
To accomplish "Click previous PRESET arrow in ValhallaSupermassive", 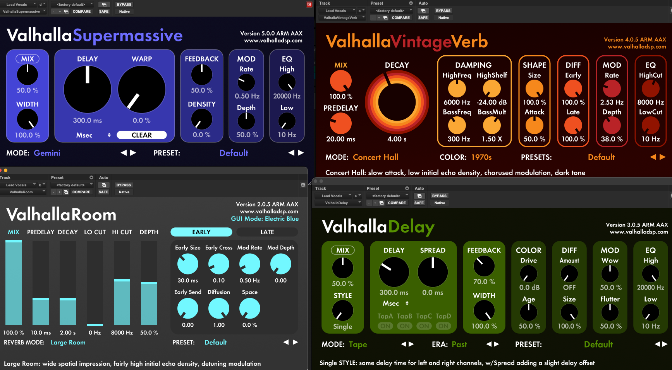I will (291, 153).
